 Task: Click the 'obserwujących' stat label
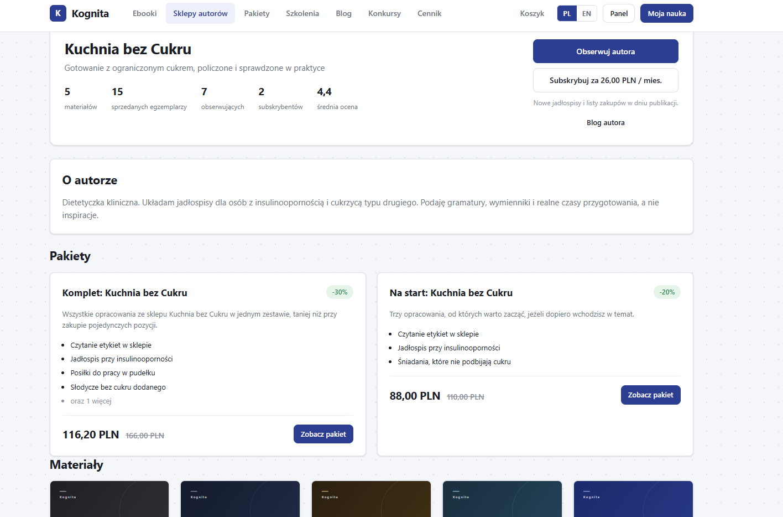223,107
